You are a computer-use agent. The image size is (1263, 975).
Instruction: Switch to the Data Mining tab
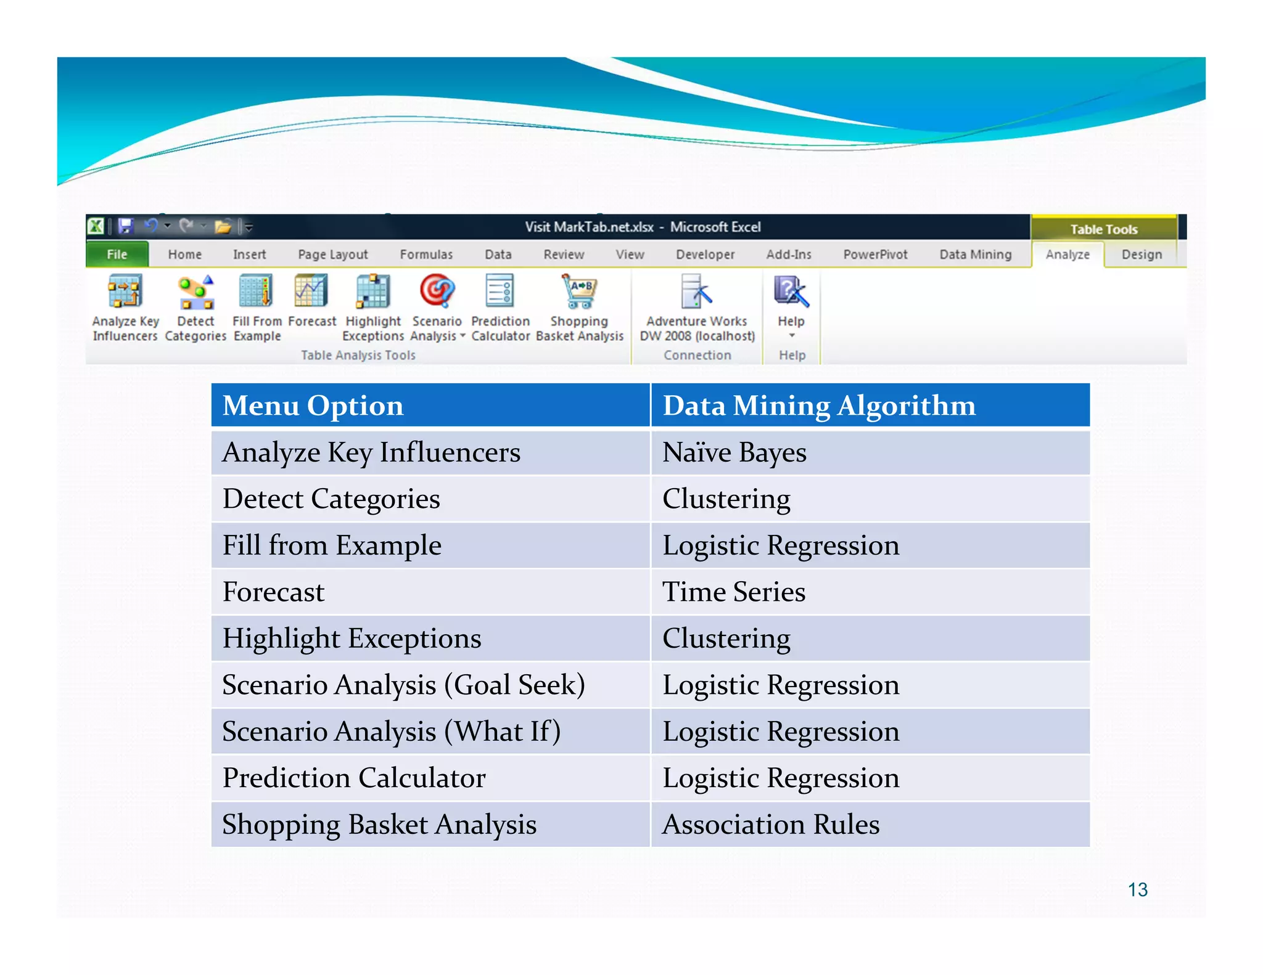[x=976, y=255]
